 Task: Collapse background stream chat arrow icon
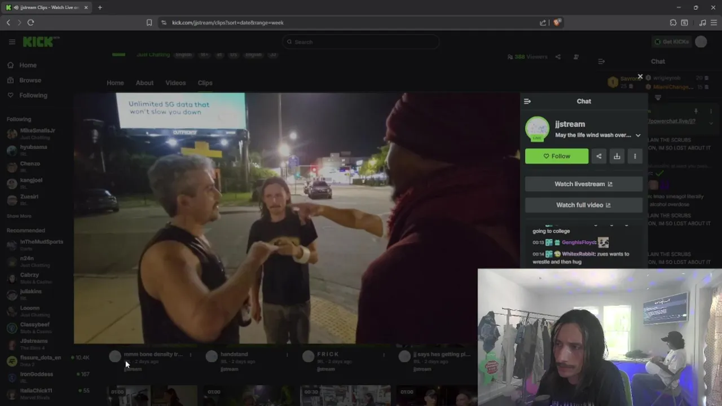click(x=601, y=61)
